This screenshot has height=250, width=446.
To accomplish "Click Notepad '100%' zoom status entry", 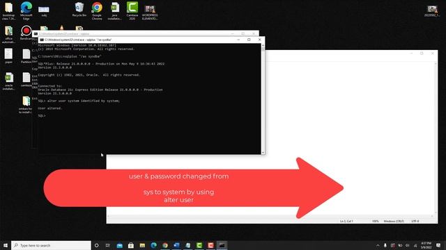I will (x=376, y=221).
